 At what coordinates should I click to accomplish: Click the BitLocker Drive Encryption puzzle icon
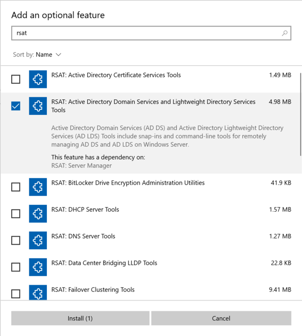pos(38,187)
